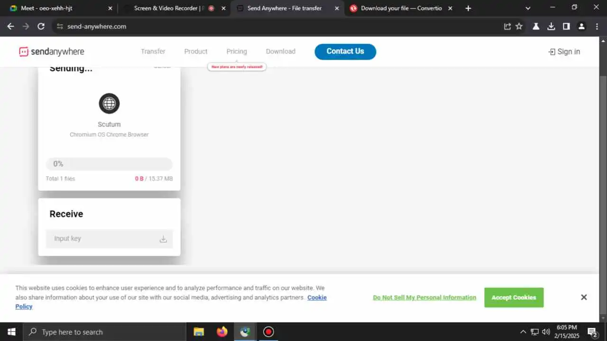Click the Chromium icon in the taskbar

tap(245, 332)
